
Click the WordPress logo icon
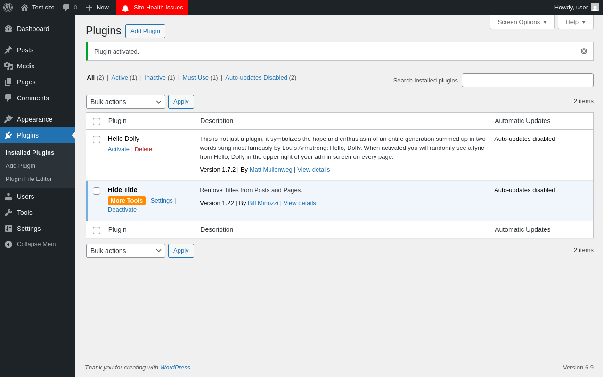pyautogui.click(x=8, y=8)
